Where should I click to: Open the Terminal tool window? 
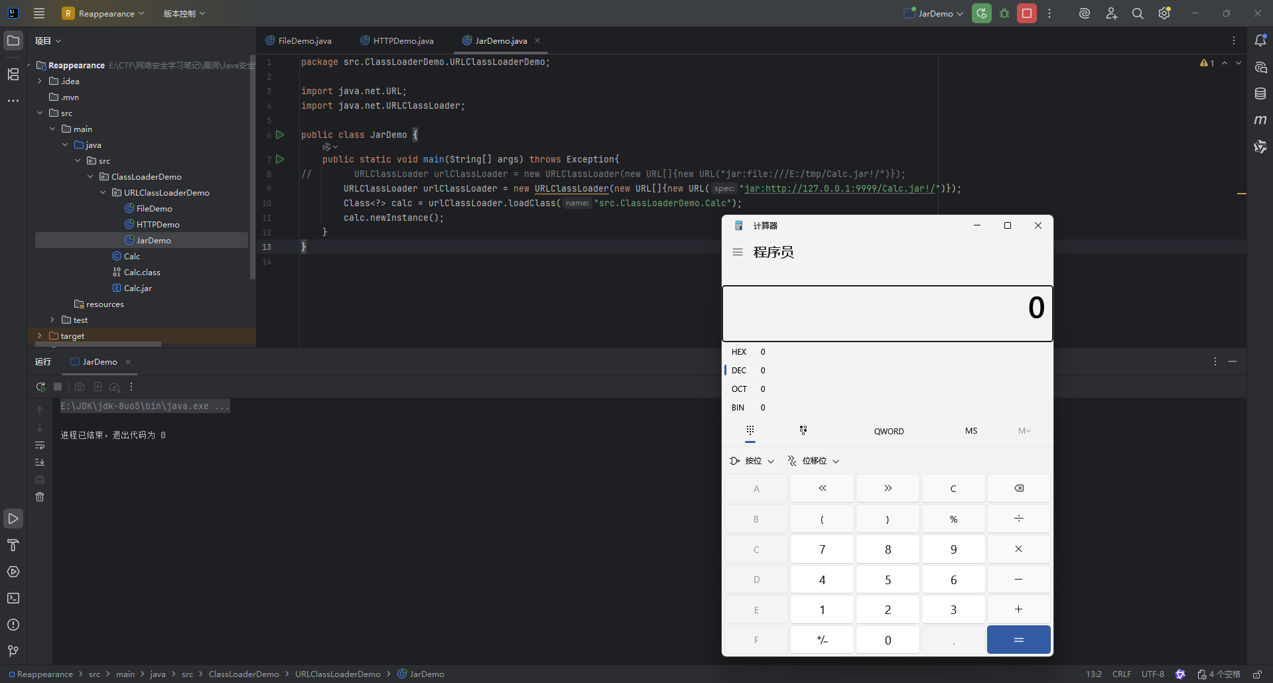13,598
